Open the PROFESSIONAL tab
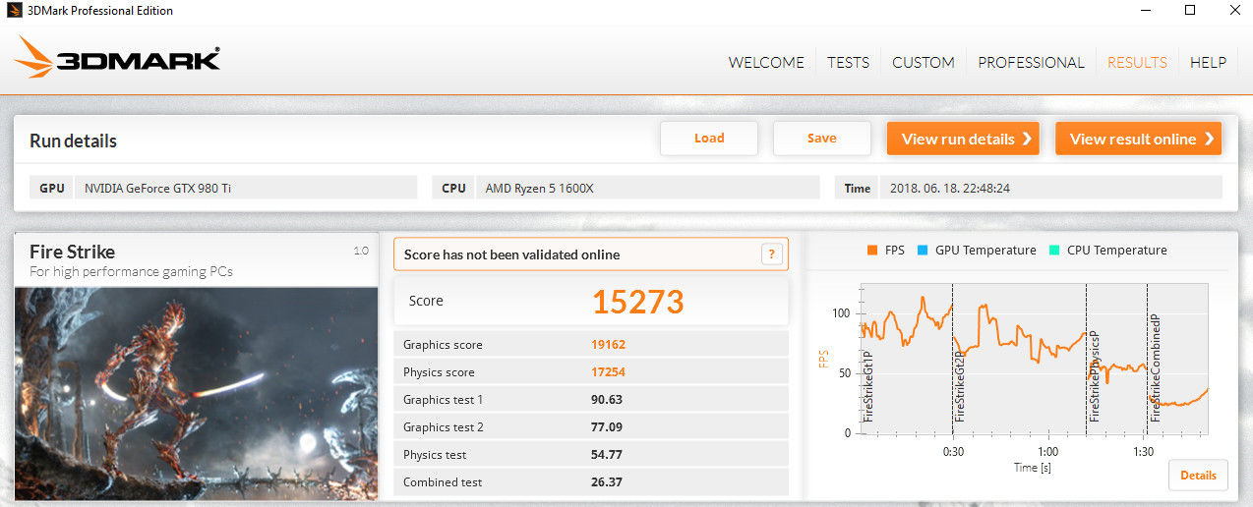 1031,62
